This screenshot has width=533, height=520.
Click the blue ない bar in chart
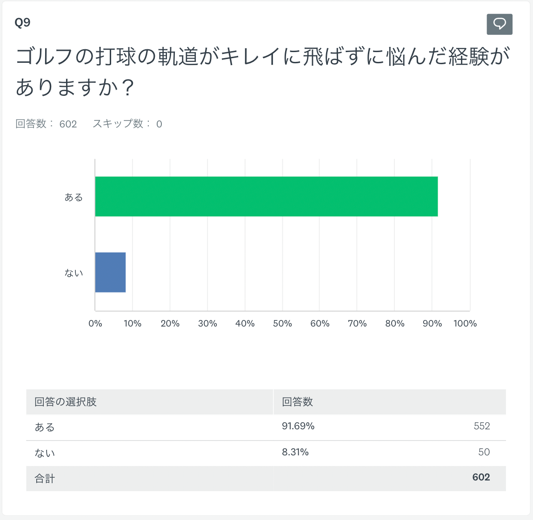click(110, 272)
